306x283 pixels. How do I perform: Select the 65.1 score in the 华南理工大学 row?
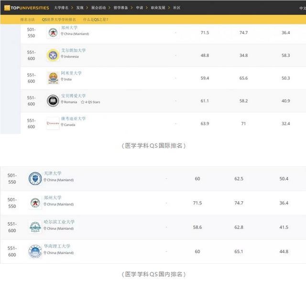(x=239, y=251)
